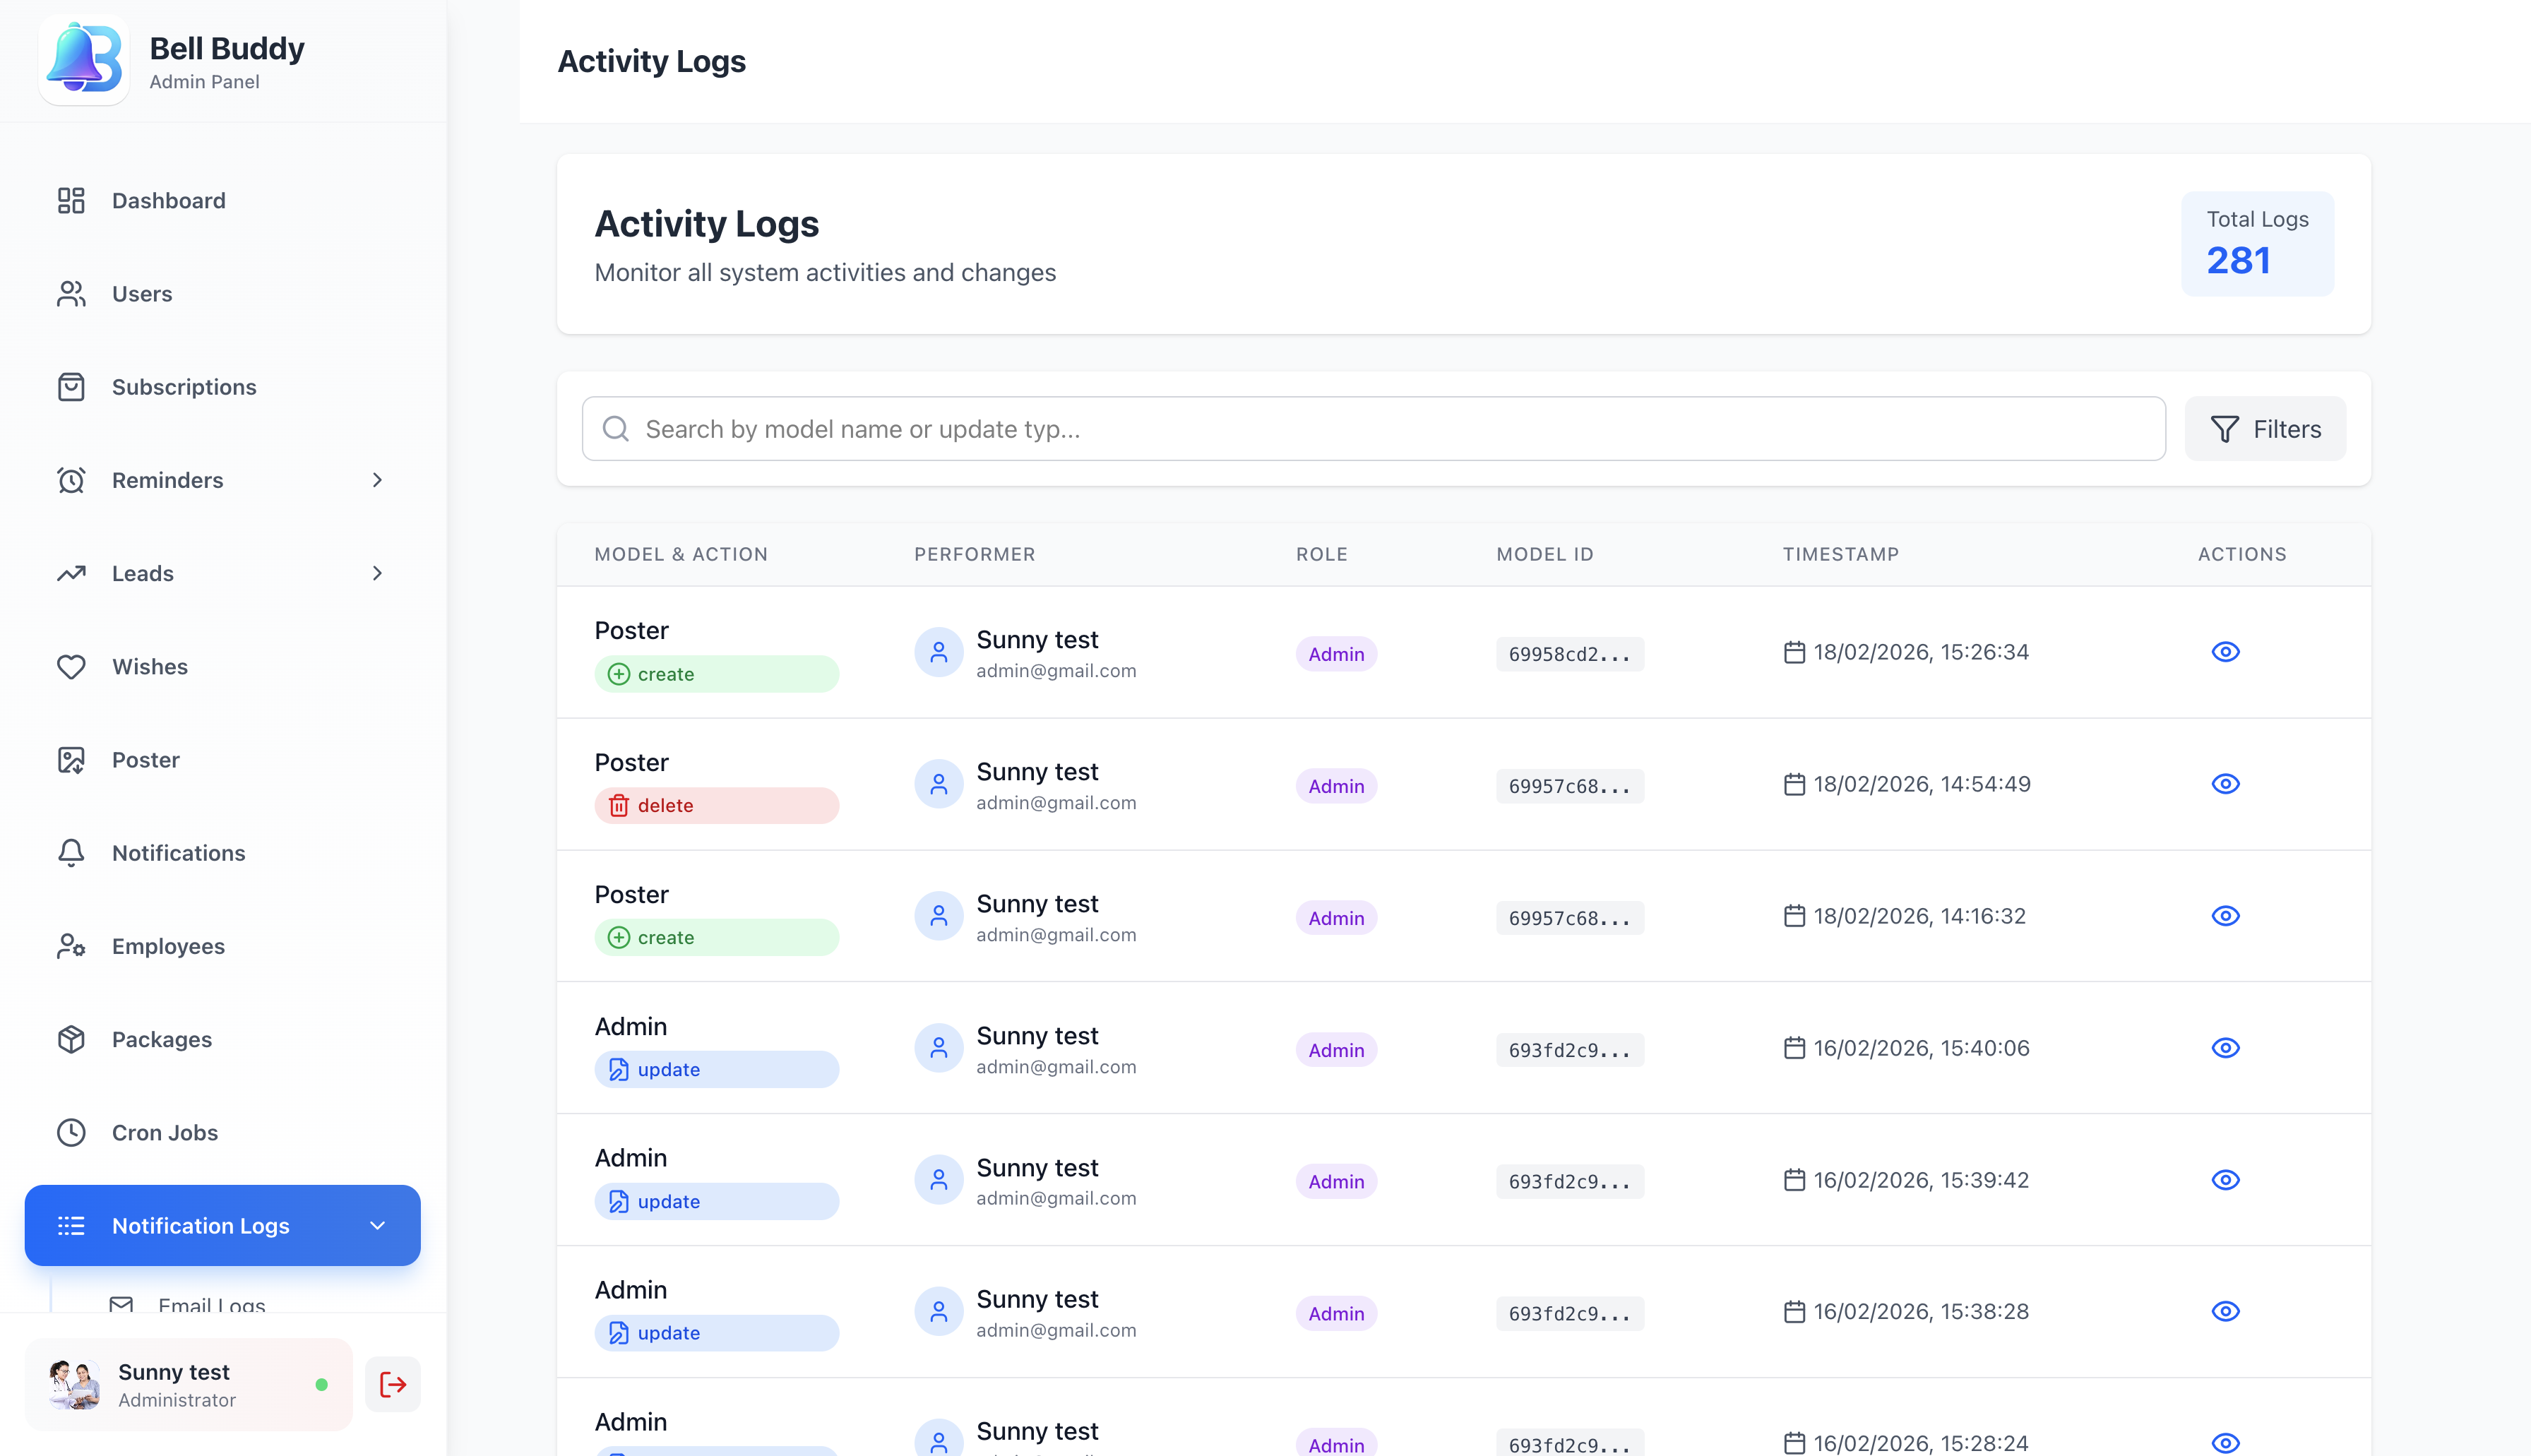
Task: Select Users in the sidebar
Action: pos(141,293)
